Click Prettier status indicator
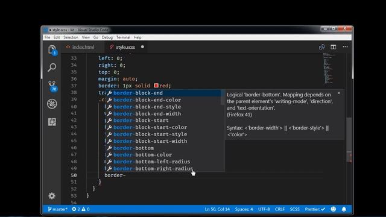Viewport: 386px width, 217px height. pos(315,209)
